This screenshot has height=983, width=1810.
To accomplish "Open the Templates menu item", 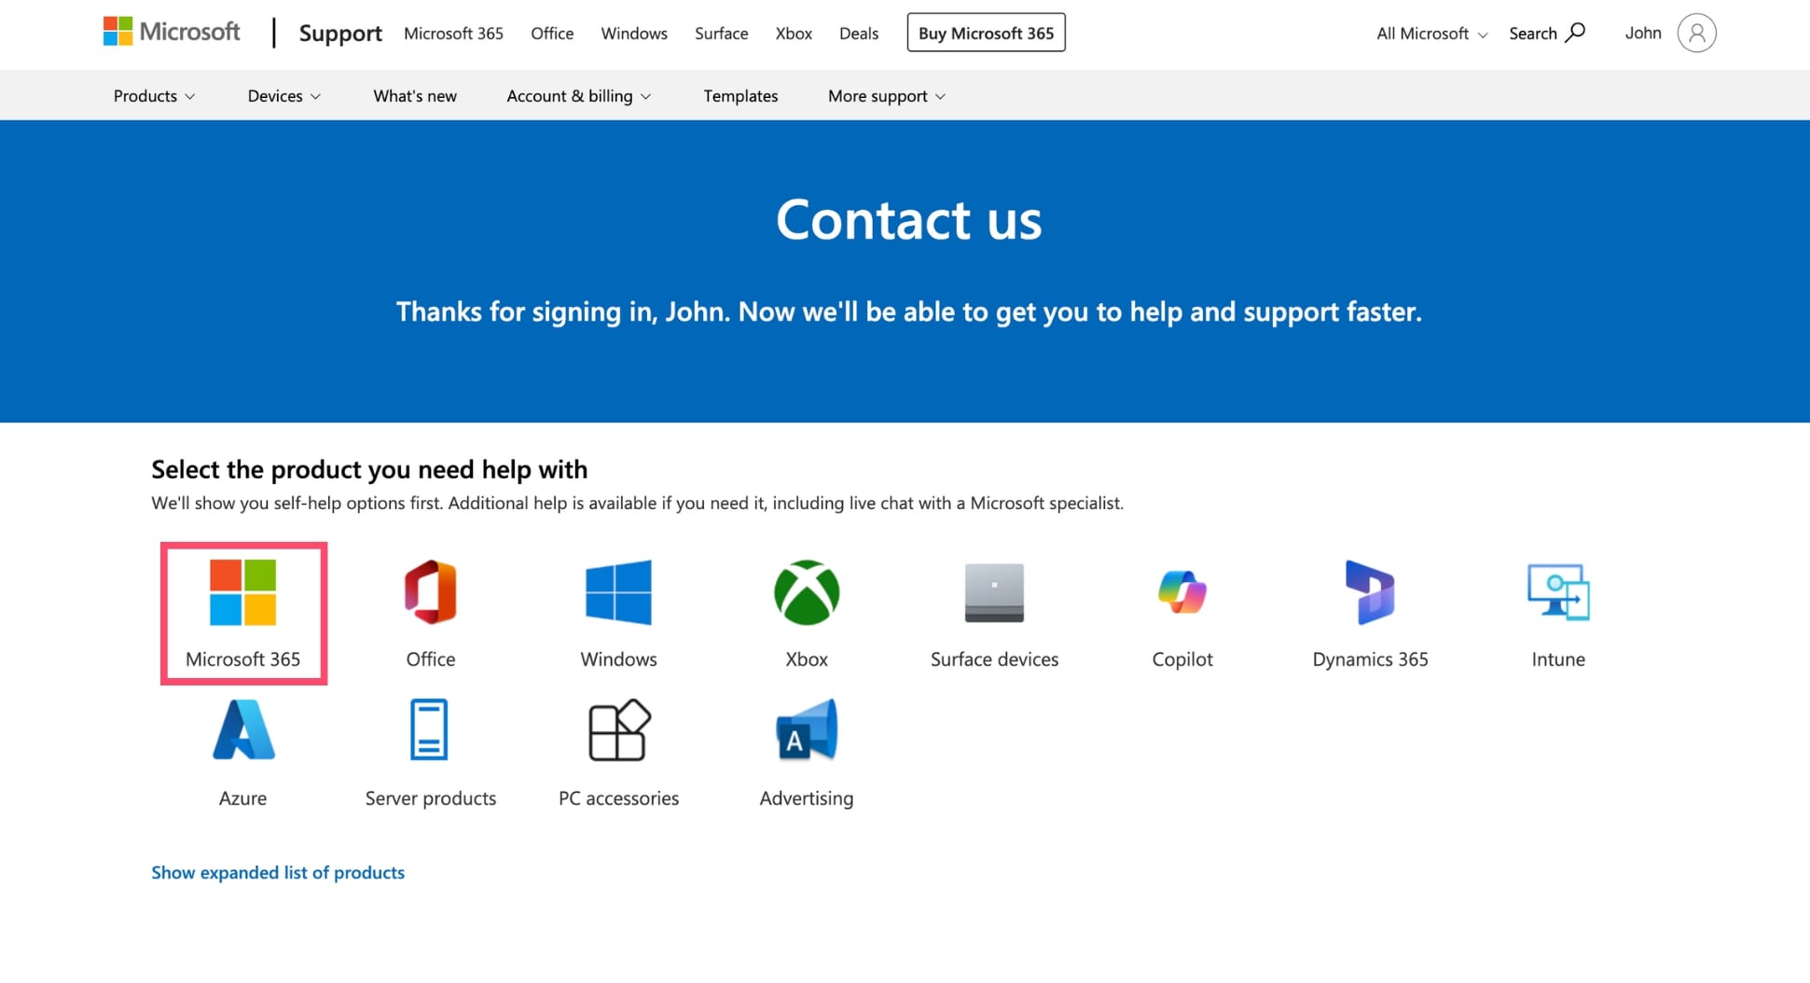I will pyautogui.click(x=740, y=96).
